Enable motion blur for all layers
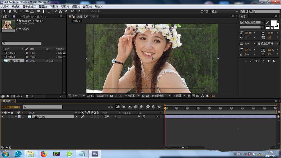 [x=141, y=107]
